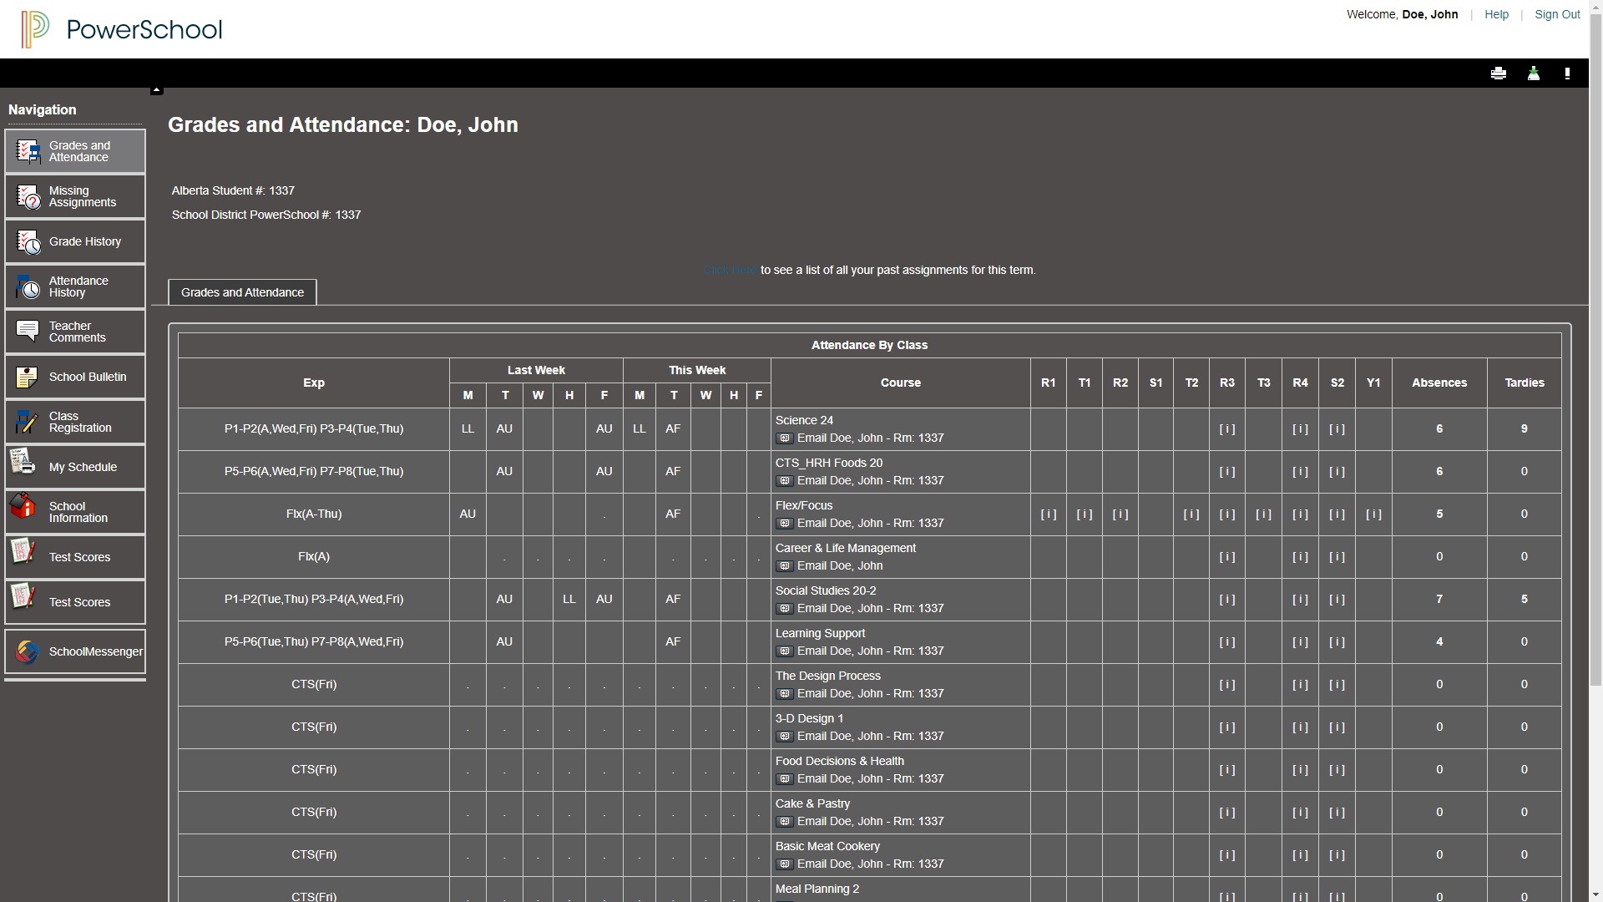Sign Out of PowerSchool
This screenshot has height=902, width=1603.
click(x=1557, y=14)
